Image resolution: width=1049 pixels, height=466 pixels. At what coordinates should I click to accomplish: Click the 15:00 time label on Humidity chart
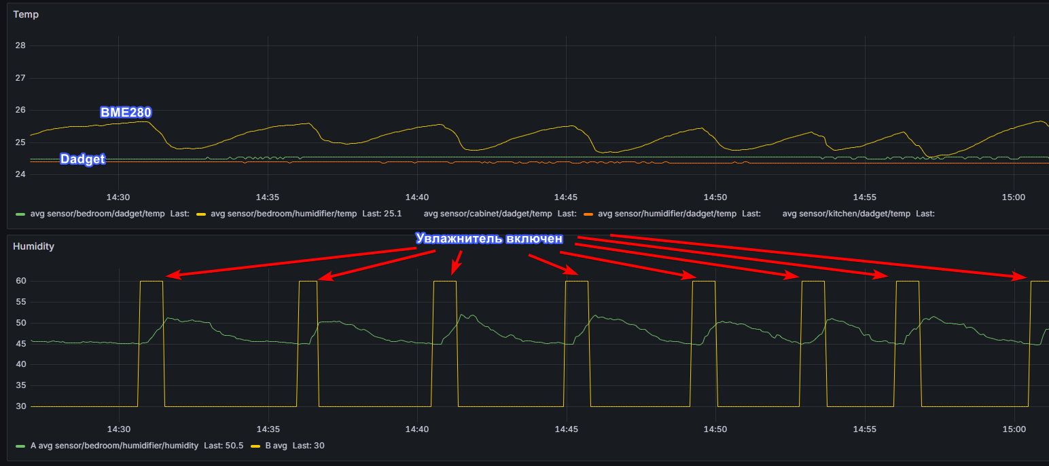pos(1014,429)
